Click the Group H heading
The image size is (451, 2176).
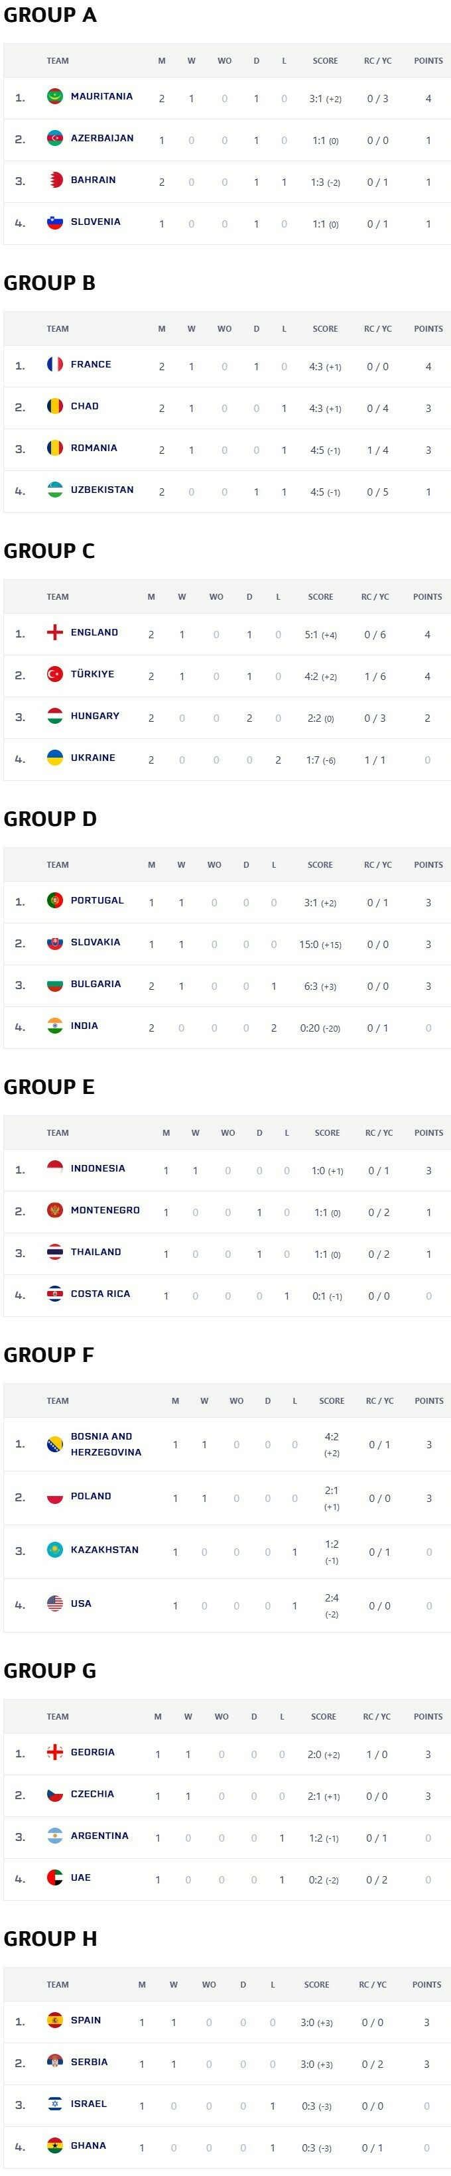click(x=50, y=1938)
